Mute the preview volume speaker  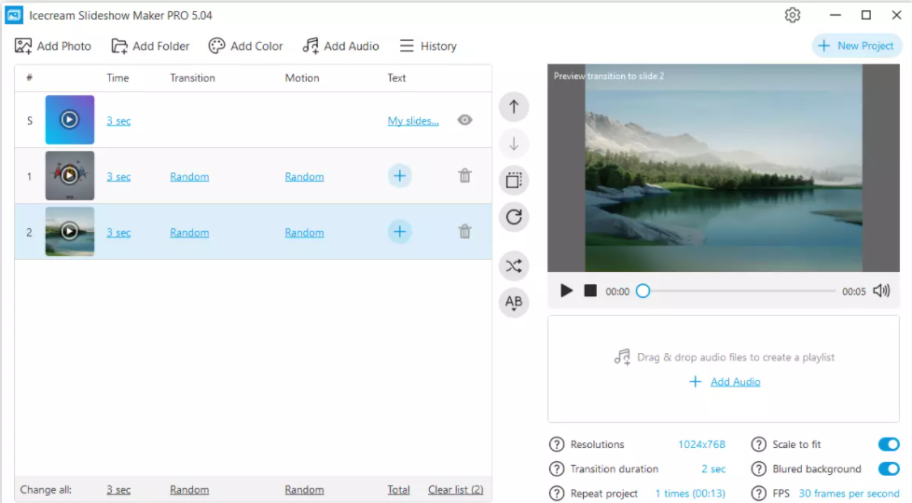(881, 291)
